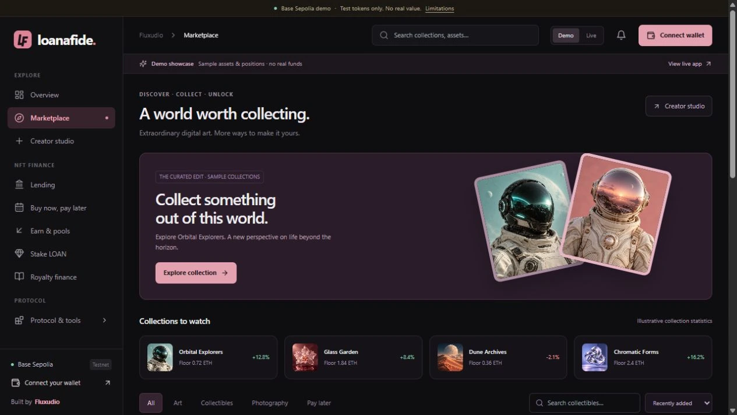Viewport: 737px width, 415px height.
Task: Select the Art filter tab
Action: click(178, 403)
